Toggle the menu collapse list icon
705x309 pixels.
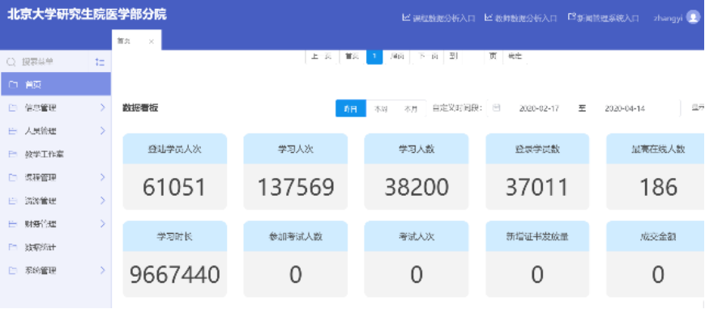(100, 62)
